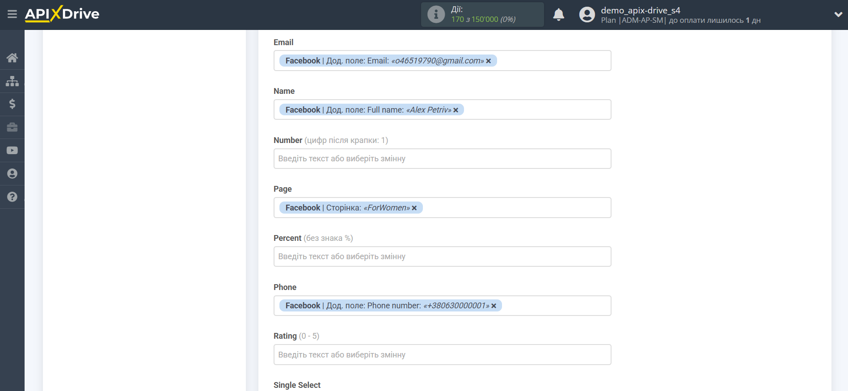This screenshot has width=848, height=391.
Task: Click into the Rating input field
Action: pyautogui.click(x=442, y=355)
